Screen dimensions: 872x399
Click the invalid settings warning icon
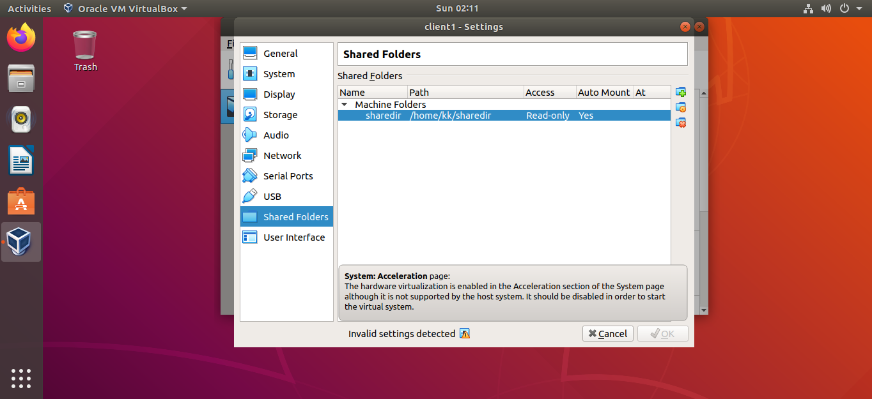tap(465, 333)
